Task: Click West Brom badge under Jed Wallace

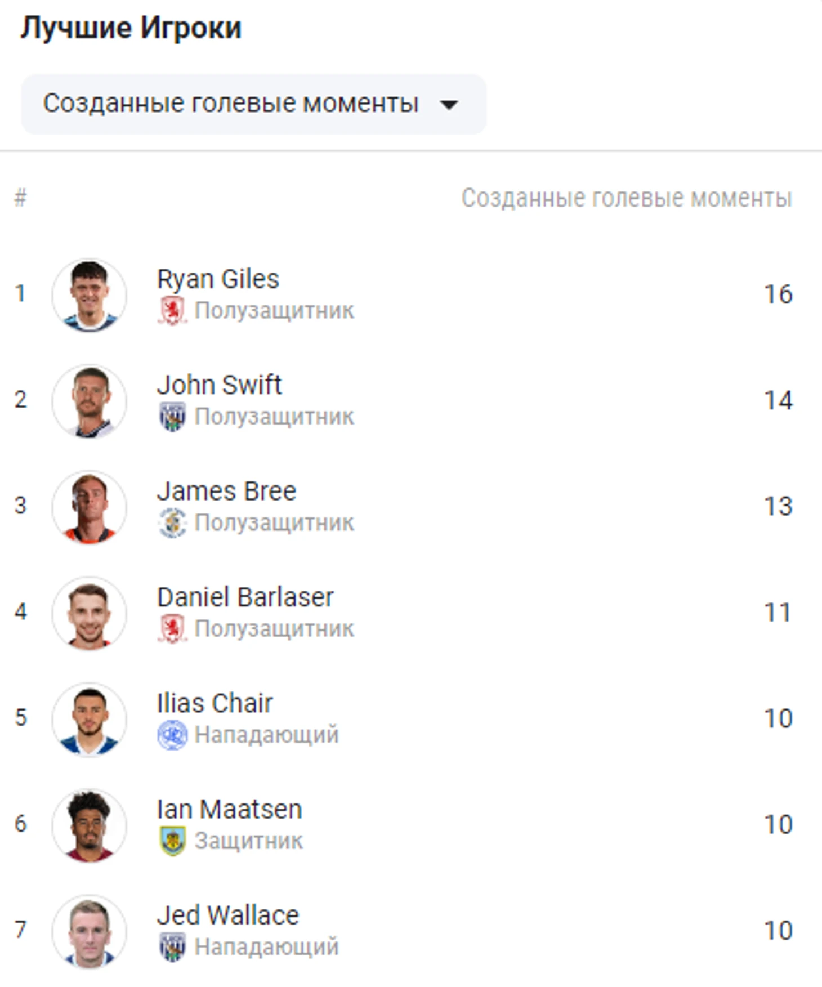Action: click(172, 947)
